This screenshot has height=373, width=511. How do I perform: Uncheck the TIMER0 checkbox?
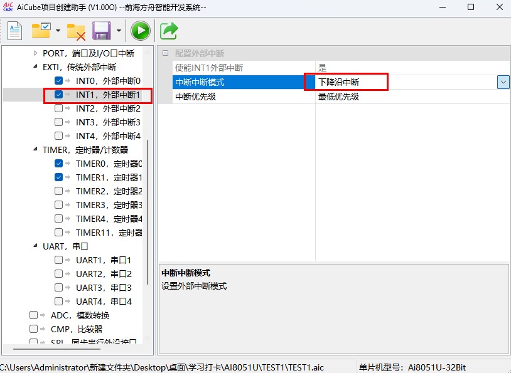58,164
